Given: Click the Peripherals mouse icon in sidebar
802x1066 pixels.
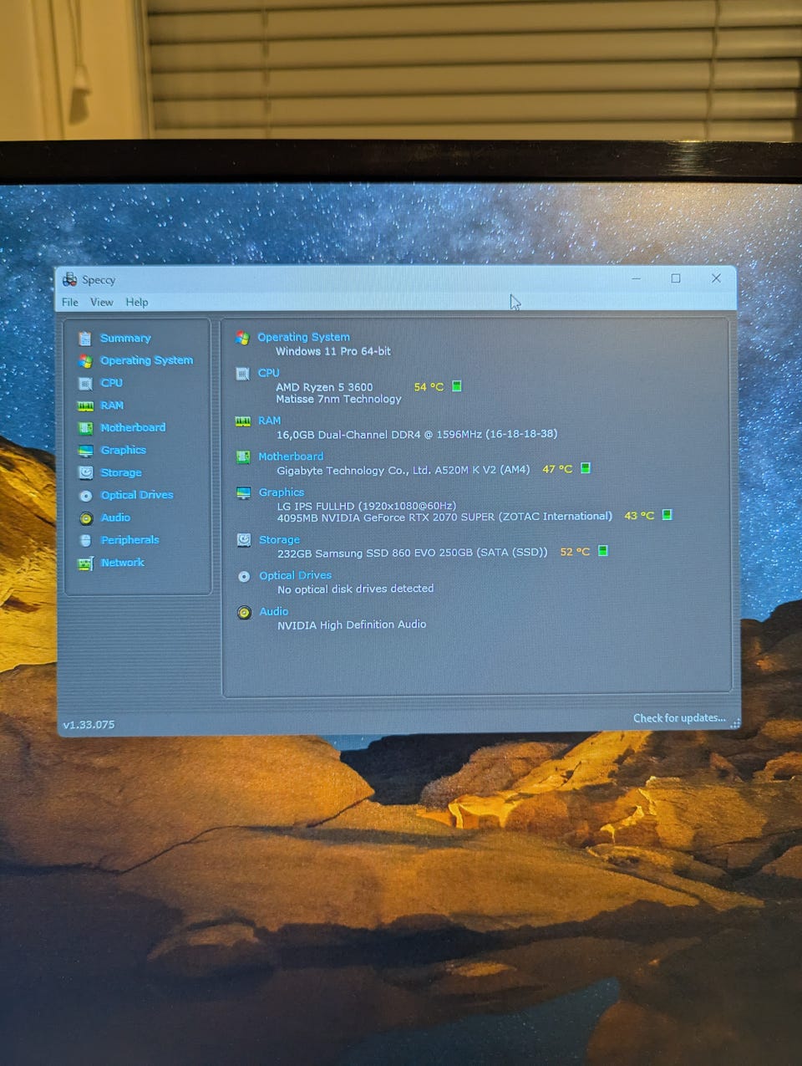Looking at the screenshot, I should (85, 541).
